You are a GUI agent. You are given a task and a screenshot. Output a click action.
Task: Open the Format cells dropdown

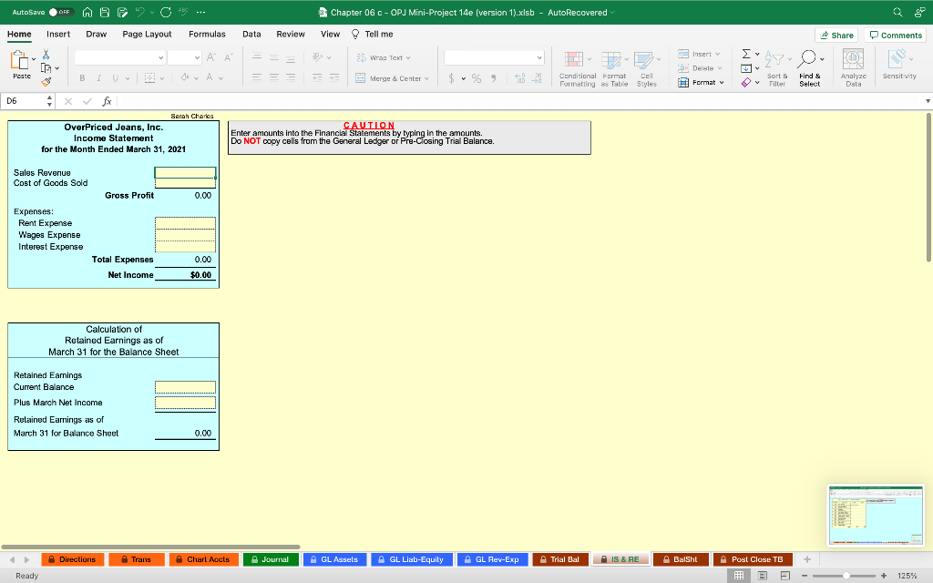tap(701, 82)
